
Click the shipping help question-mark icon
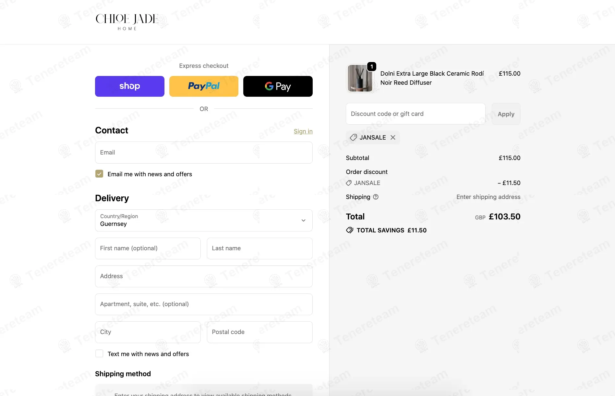(376, 197)
